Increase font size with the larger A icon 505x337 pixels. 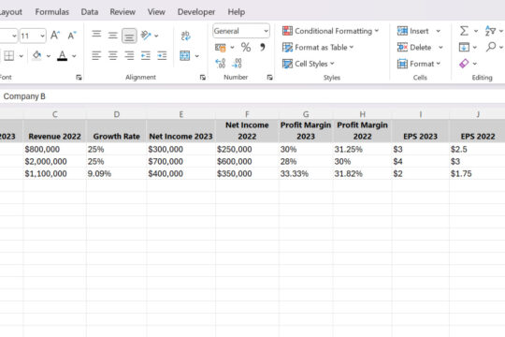pos(55,36)
